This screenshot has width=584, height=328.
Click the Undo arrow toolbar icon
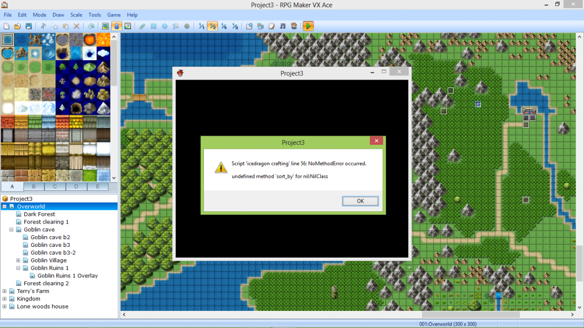(x=91, y=26)
